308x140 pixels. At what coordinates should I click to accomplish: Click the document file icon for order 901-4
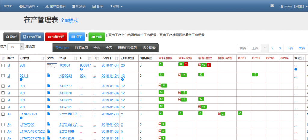(49, 75)
